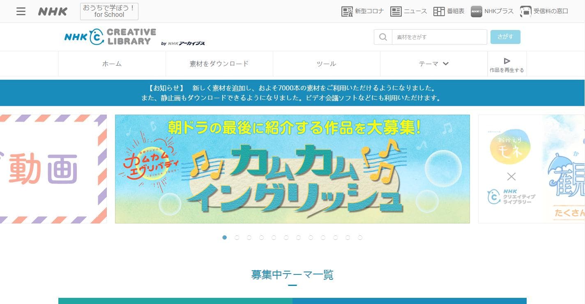Image resolution: width=585 pixels, height=304 pixels.
Task: Select the eighth carousel dot
Action: tap(311, 237)
